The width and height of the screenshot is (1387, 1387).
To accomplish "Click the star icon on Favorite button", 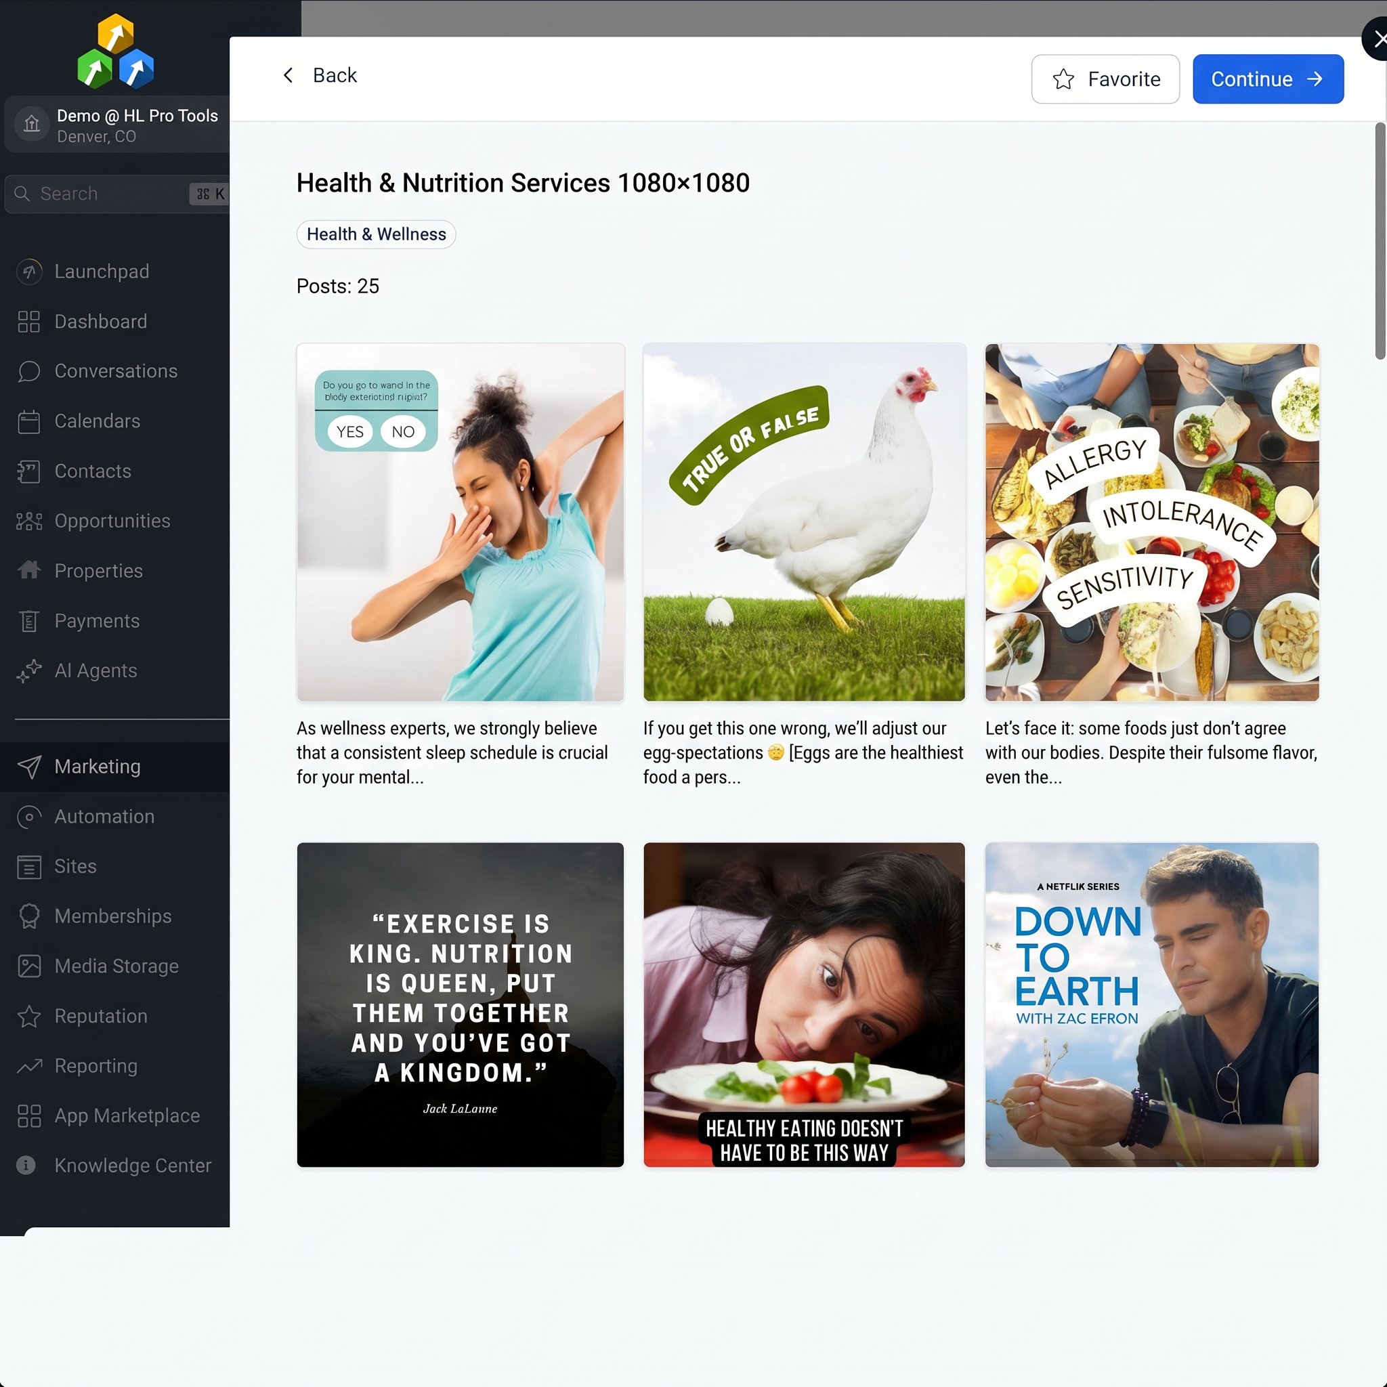I will pos(1063,79).
